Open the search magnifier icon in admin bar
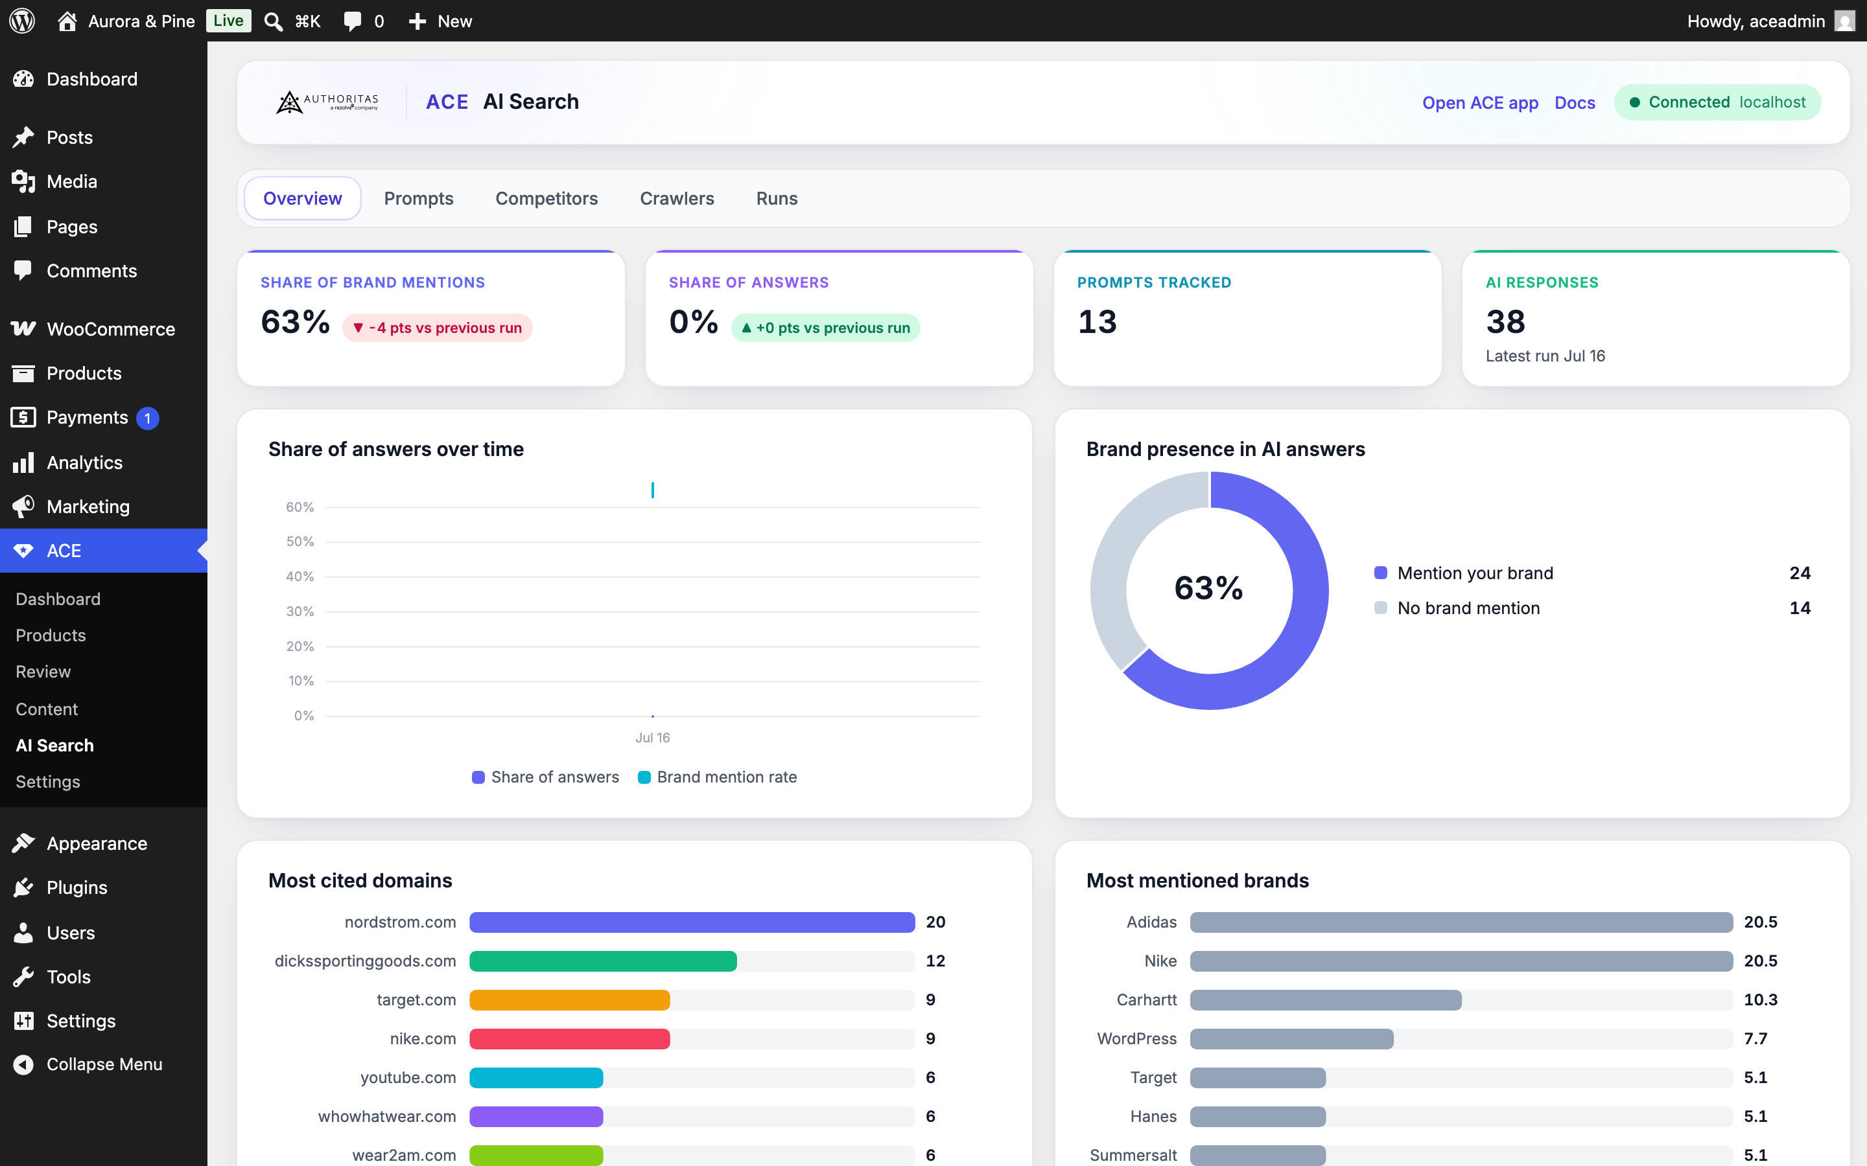Screen dimensions: 1867x1166 pyautogui.click(x=273, y=21)
